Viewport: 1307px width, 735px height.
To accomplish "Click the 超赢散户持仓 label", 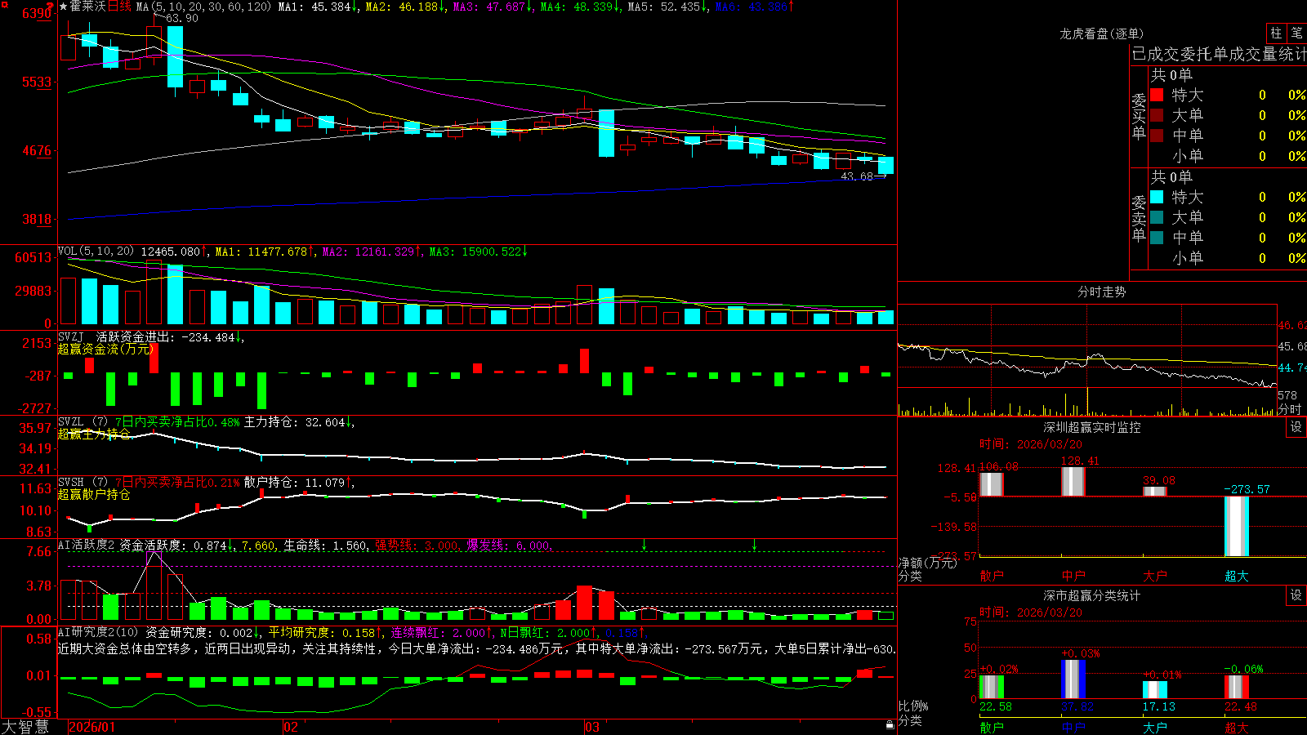I will tap(94, 494).
